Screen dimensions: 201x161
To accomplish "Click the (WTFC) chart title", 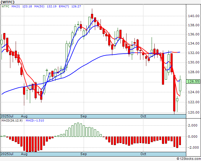I will 8,2.
